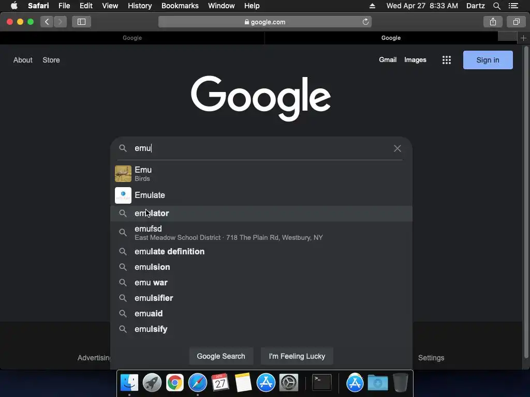Open Notification Center list icon
530x397 pixels.
(x=513, y=6)
